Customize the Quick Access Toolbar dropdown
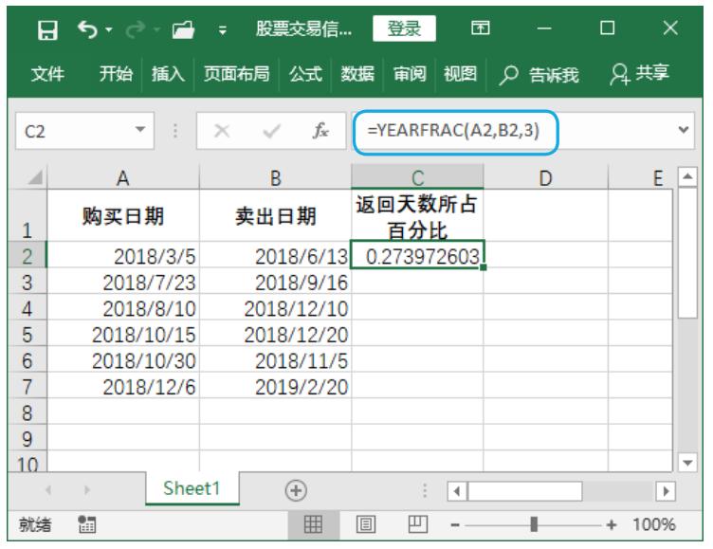The width and height of the screenshot is (713, 549). 223,31
